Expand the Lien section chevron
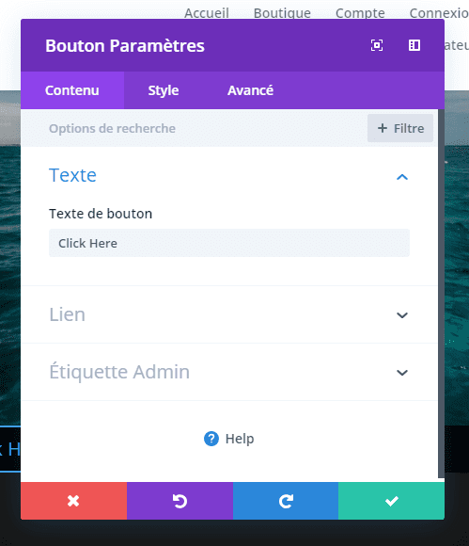The height and width of the screenshot is (546, 469). click(x=402, y=315)
